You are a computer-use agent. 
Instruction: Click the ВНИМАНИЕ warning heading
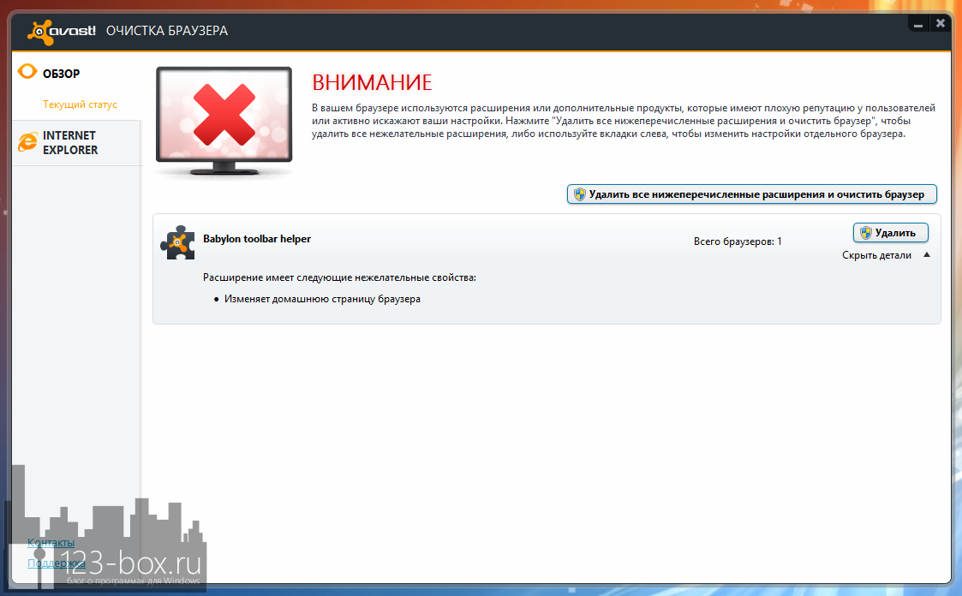(372, 82)
